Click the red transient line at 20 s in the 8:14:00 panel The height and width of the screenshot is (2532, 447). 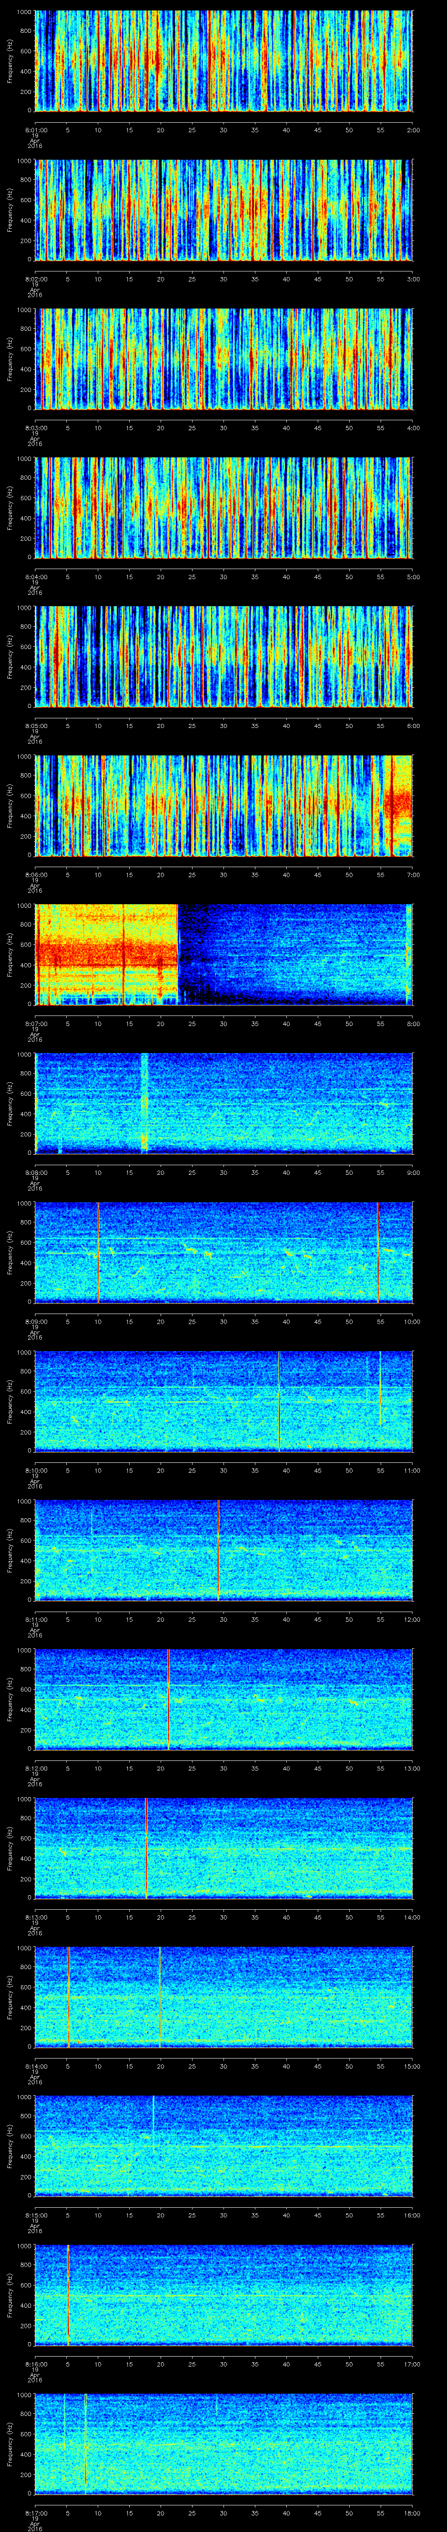(160, 1997)
